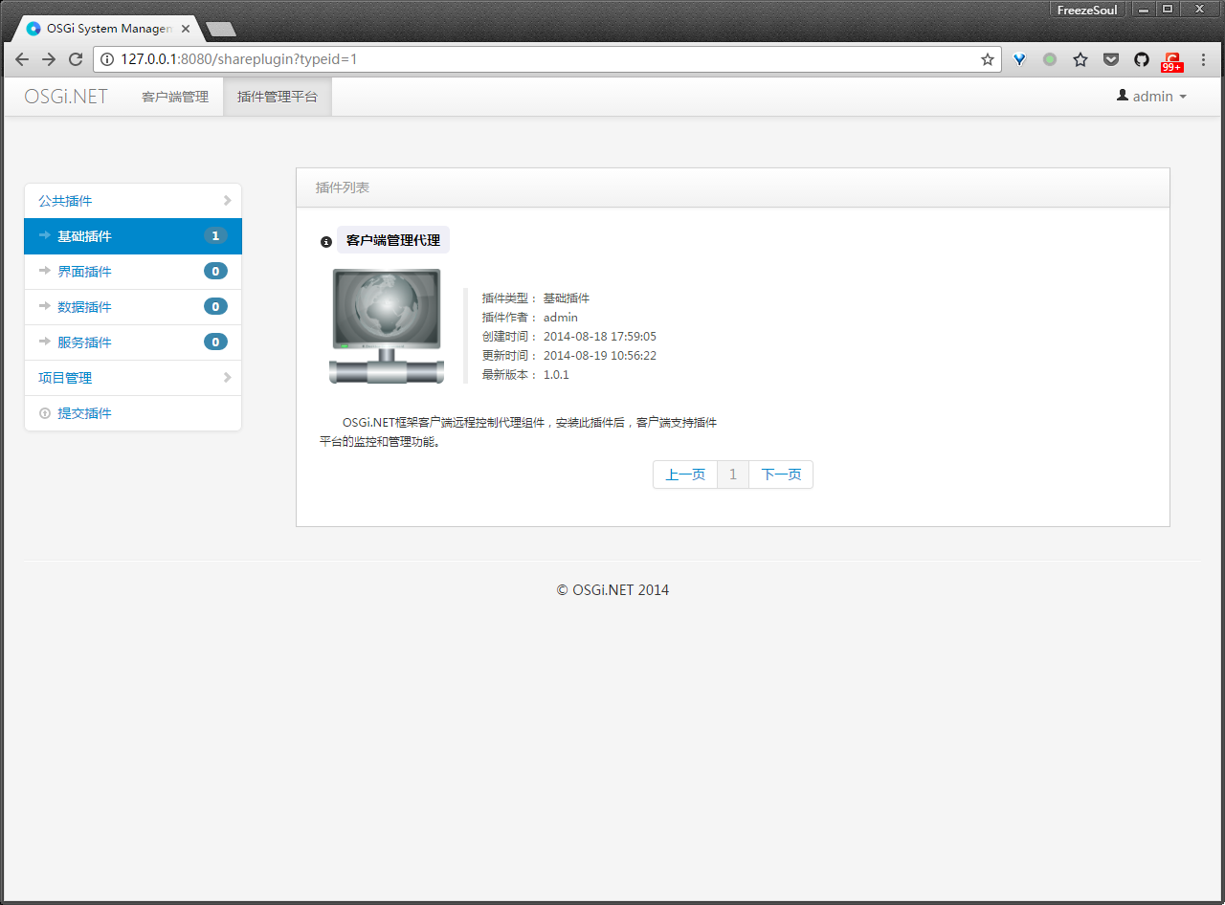
Task: Click the Pocket extension icon
Action: point(1111,59)
